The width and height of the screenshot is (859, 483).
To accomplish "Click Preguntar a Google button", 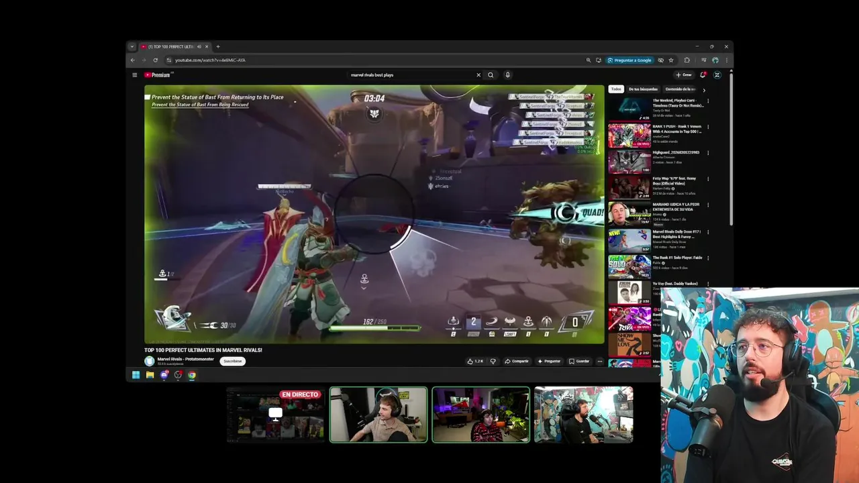I will (x=629, y=60).
